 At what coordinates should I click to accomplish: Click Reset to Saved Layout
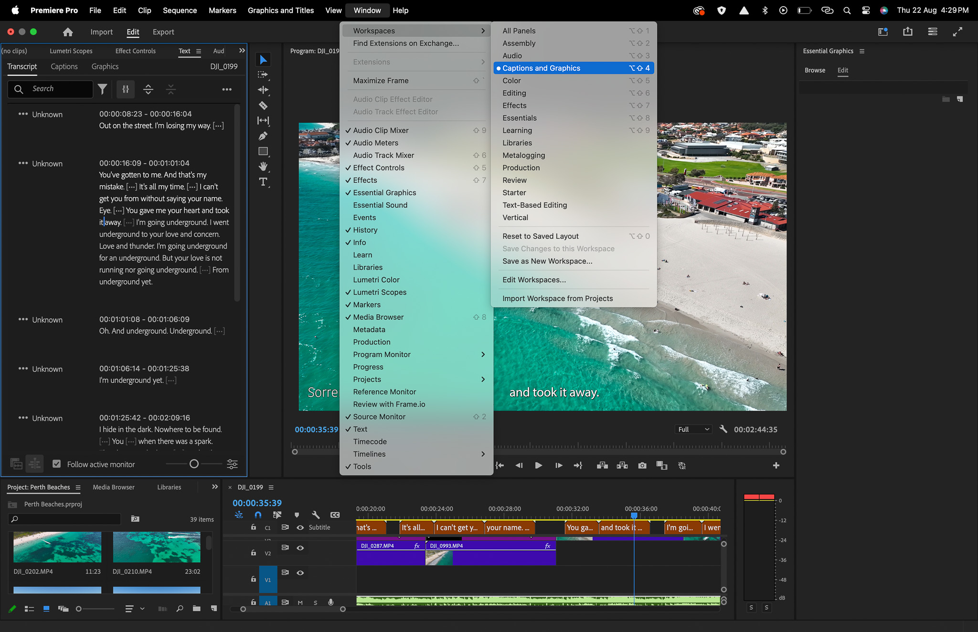coord(574,236)
